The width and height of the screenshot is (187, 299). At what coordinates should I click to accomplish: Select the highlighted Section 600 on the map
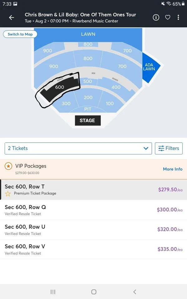[59, 87]
